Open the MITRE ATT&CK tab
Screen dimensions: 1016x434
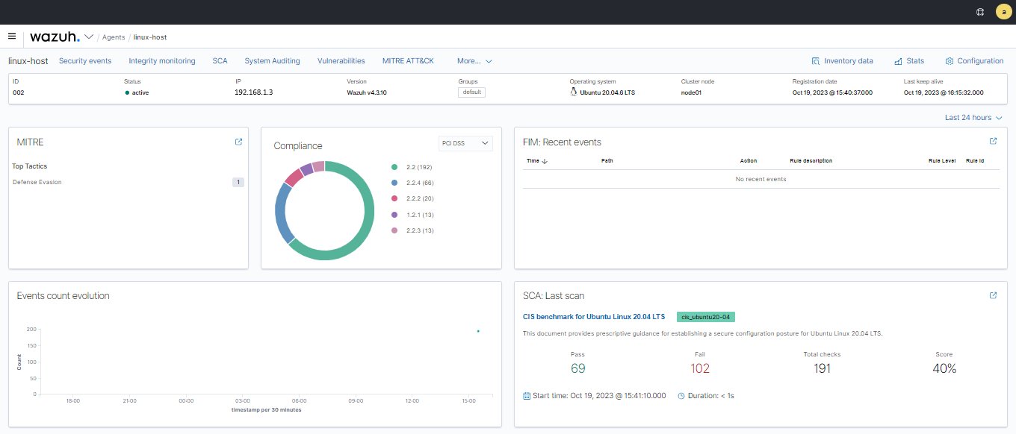pos(408,61)
